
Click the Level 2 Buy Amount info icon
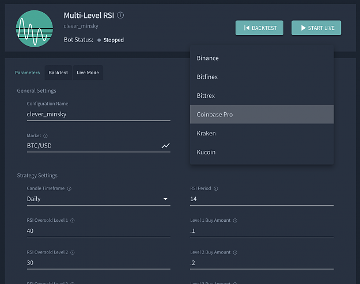pos(235,252)
